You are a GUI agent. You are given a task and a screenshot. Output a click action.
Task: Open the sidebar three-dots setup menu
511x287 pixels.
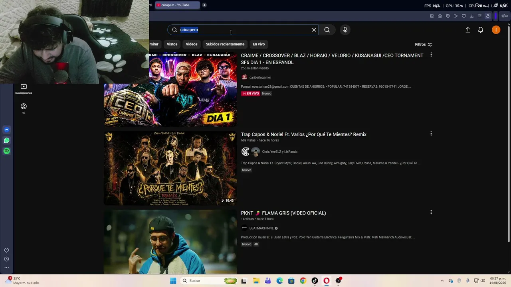(x=6, y=268)
